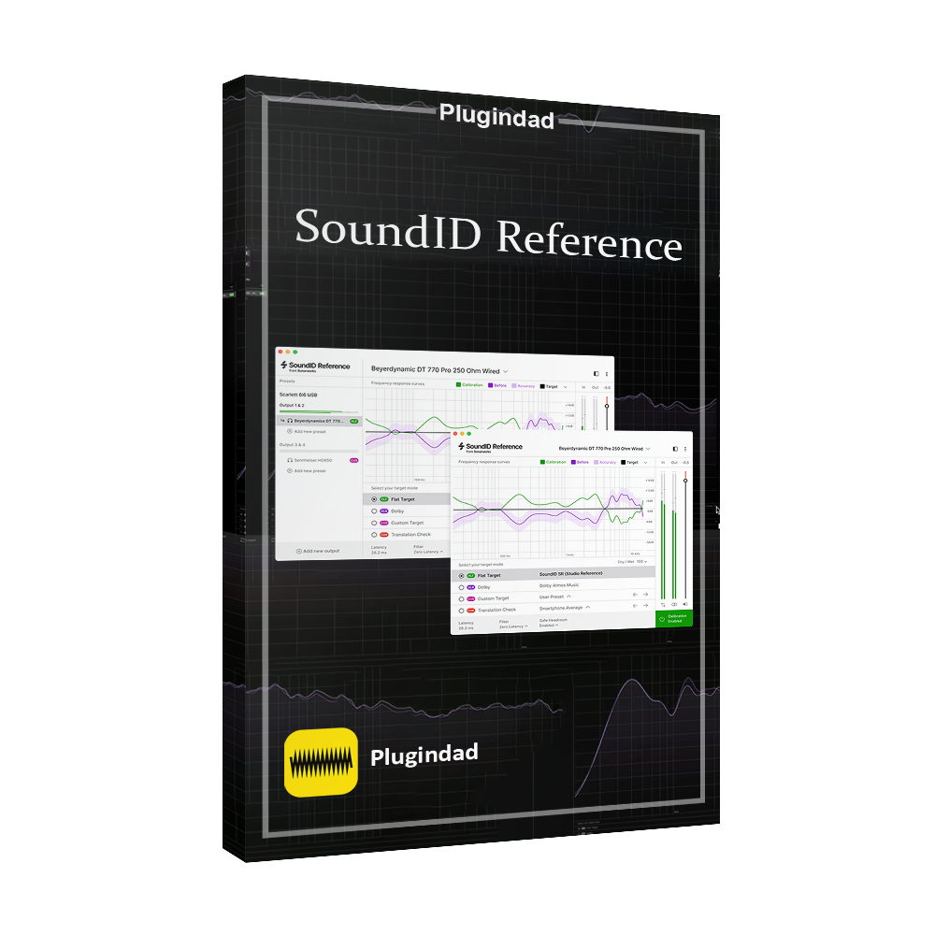Click red Translation Check badge in front window
The width and height of the screenshot is (935, 935).
pyautogui.click(x=471, y=610)
